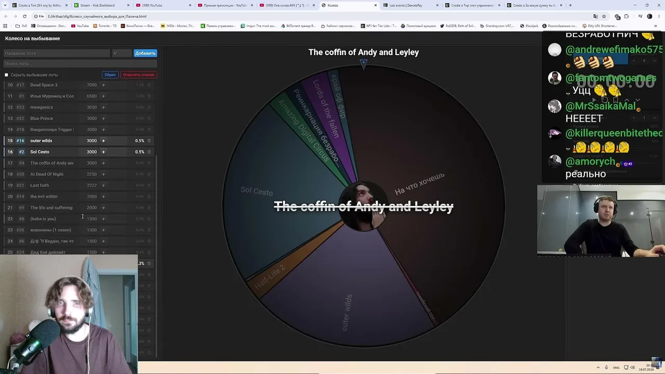
Task: Click plus on the Last faith row
Action: [x=103, y=185]
